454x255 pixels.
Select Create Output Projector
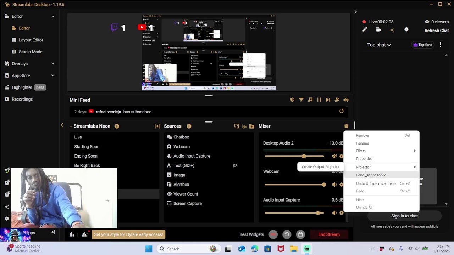(321, 167)
